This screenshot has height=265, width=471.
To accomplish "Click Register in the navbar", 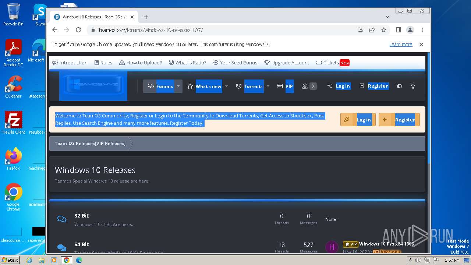I will click(374, 86).
